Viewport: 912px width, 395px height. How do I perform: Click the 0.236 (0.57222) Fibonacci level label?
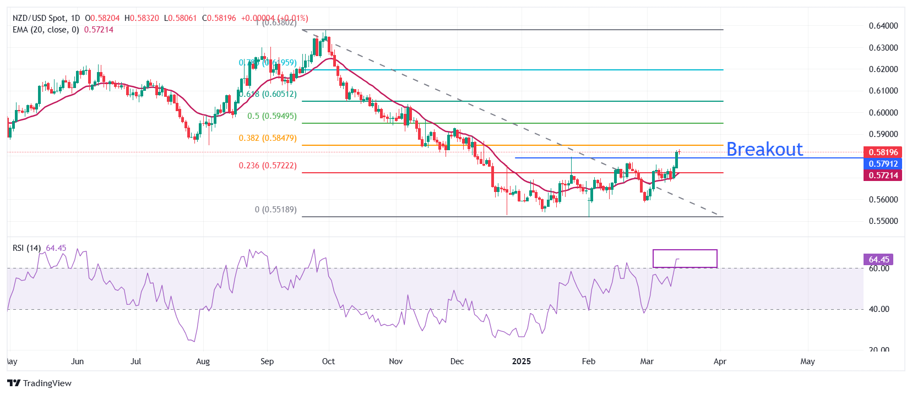268,166
